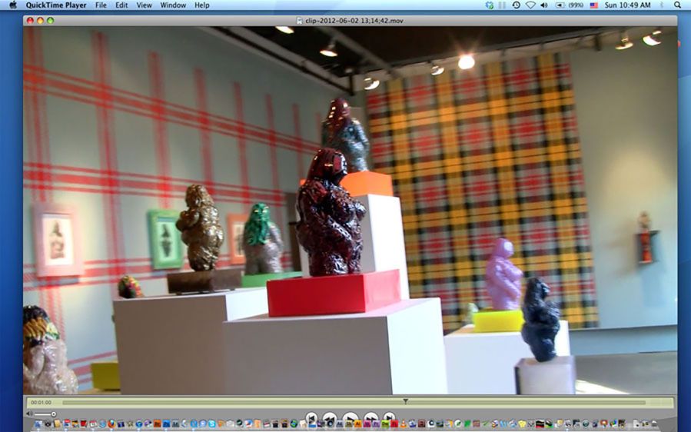Open the QuickTime Player application menu
The width and height of the screenshot is (691, 432).
point(56,5)
